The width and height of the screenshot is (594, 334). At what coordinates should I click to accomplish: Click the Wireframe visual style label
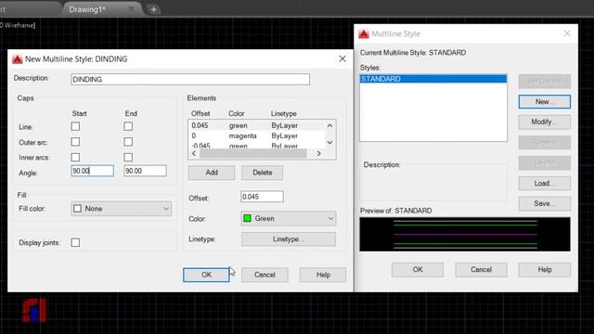(19, 25)
